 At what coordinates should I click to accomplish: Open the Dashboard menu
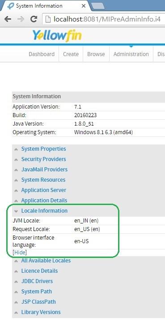(42, 54)
